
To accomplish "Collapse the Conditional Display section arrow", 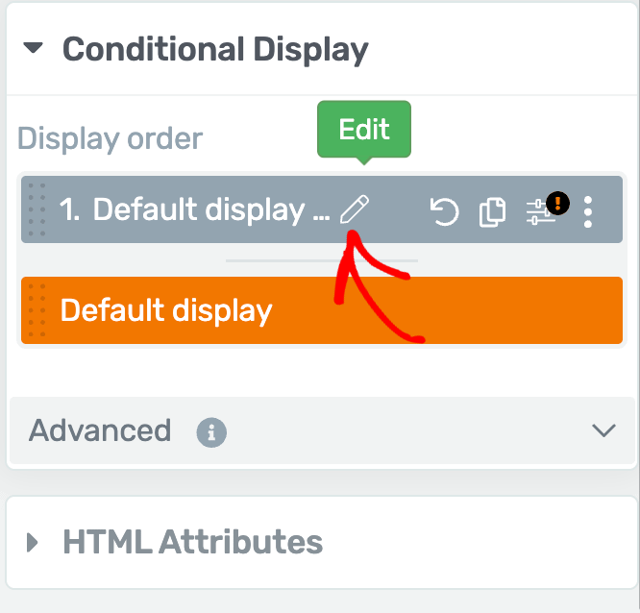I will [x=33, y=48].
